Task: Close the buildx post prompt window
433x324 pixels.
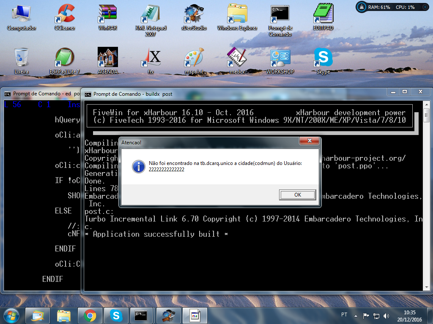Action: (x=420, y=92)
